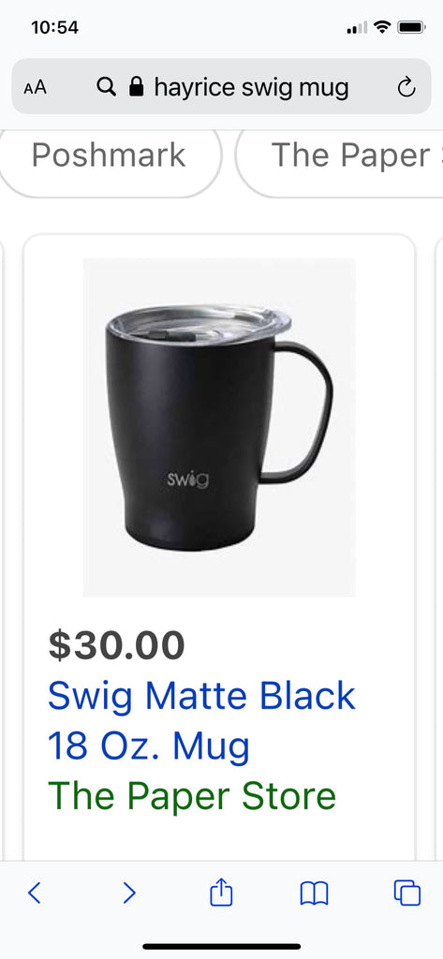
Task: Tap the lock security icon
Action: 137,86
